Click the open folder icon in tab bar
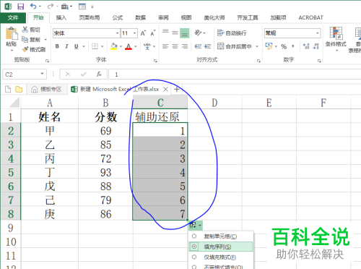 pyautogui.click(x=19, y=90)
